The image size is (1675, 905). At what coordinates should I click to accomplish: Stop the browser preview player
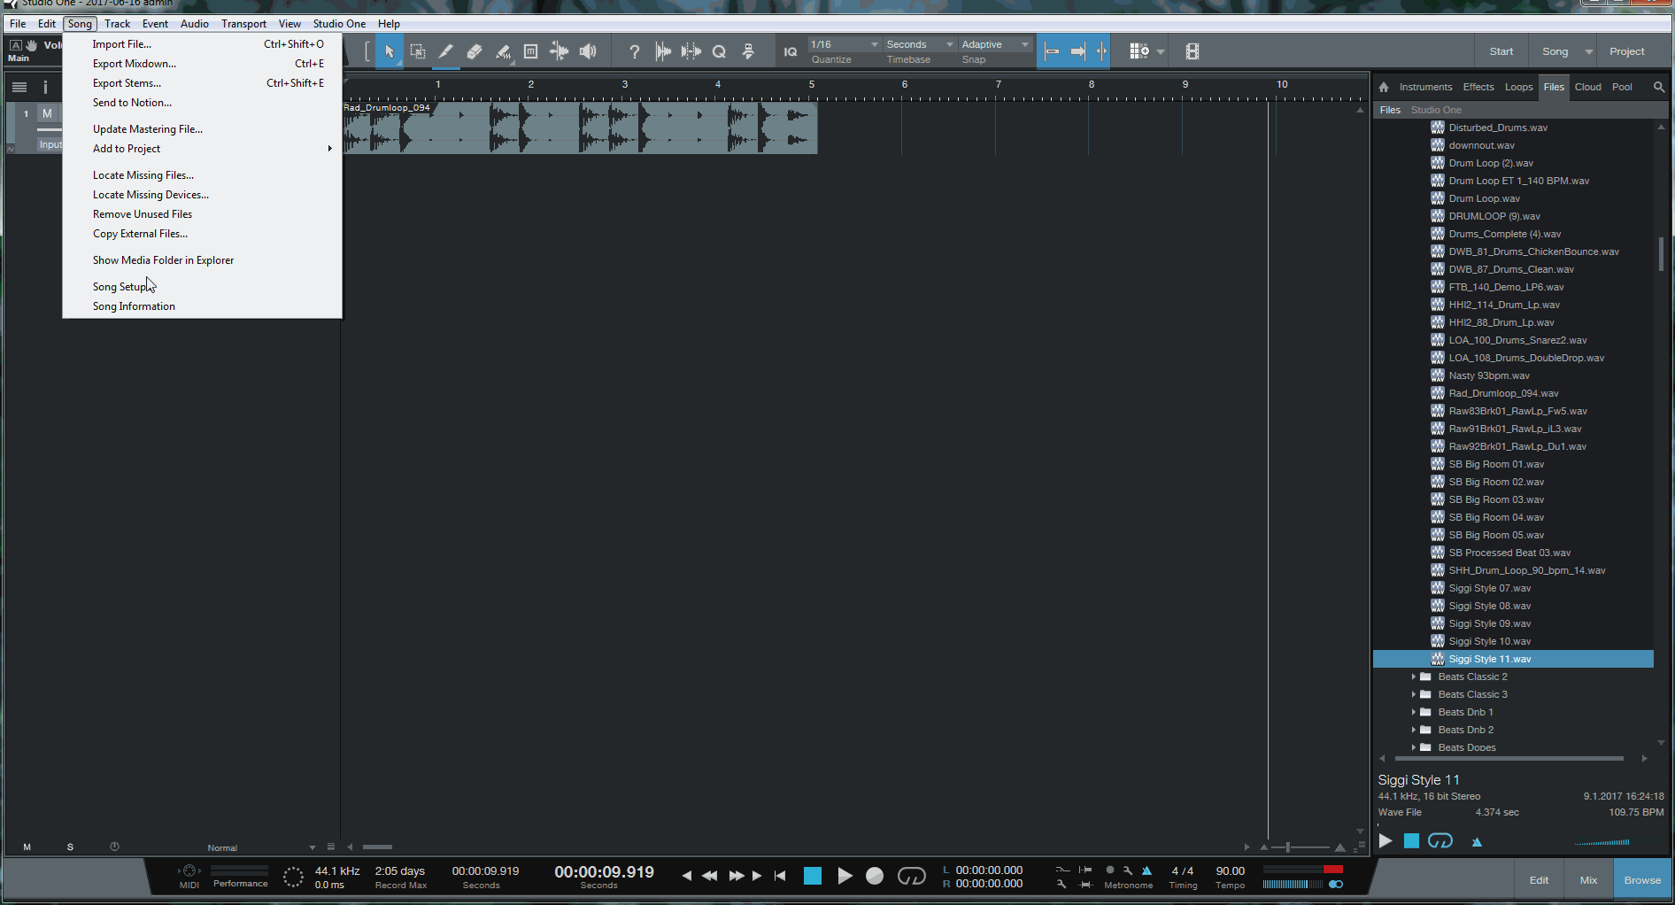click(x=1412, y=840)
